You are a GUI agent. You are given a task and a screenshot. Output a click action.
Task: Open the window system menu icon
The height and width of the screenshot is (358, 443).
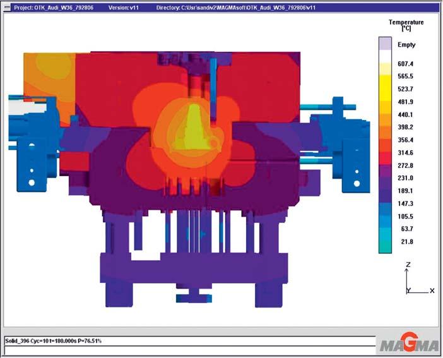tap(7, 8)
